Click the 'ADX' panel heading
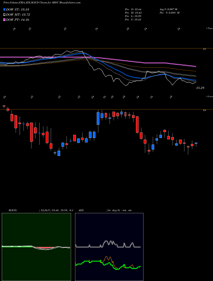The image size is (213, 281). point(81,210)
